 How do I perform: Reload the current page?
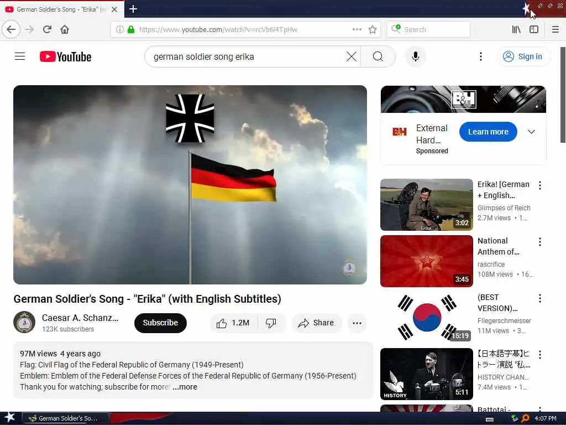[48, 29]
